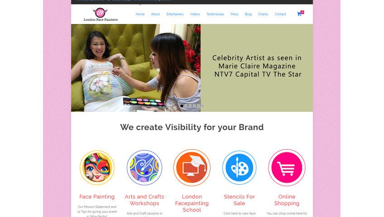This screenshot has height=217, width=384.
Task: Open the About menu item
Action: 155,14
